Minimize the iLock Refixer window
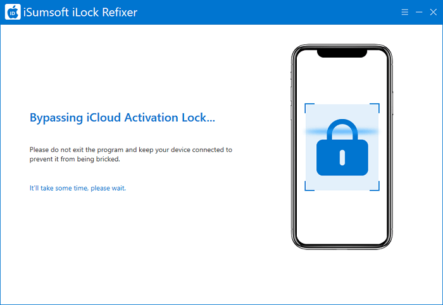 click(x=419, y=12)
